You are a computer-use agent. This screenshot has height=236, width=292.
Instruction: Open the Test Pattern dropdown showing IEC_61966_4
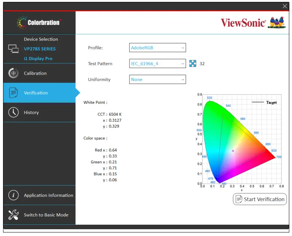click(158, 63)
